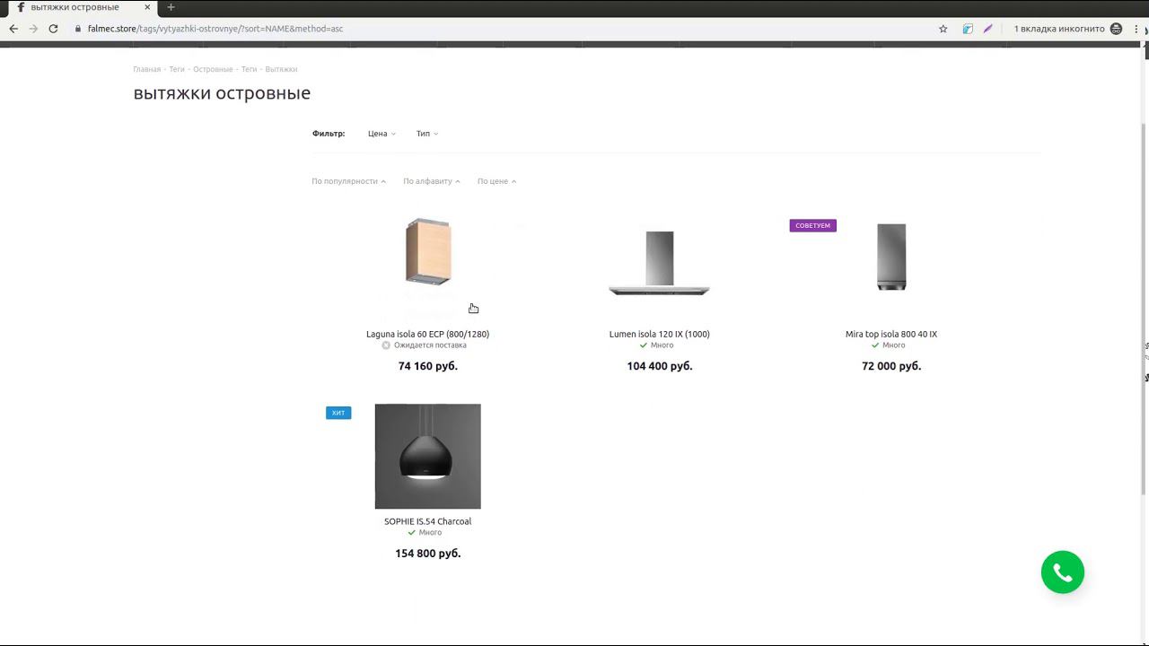This screenshot has height=646, width=1149.
Task: Open 'SOPHIE IS.54 Charcoal' title link
Action: coord(428,521)
